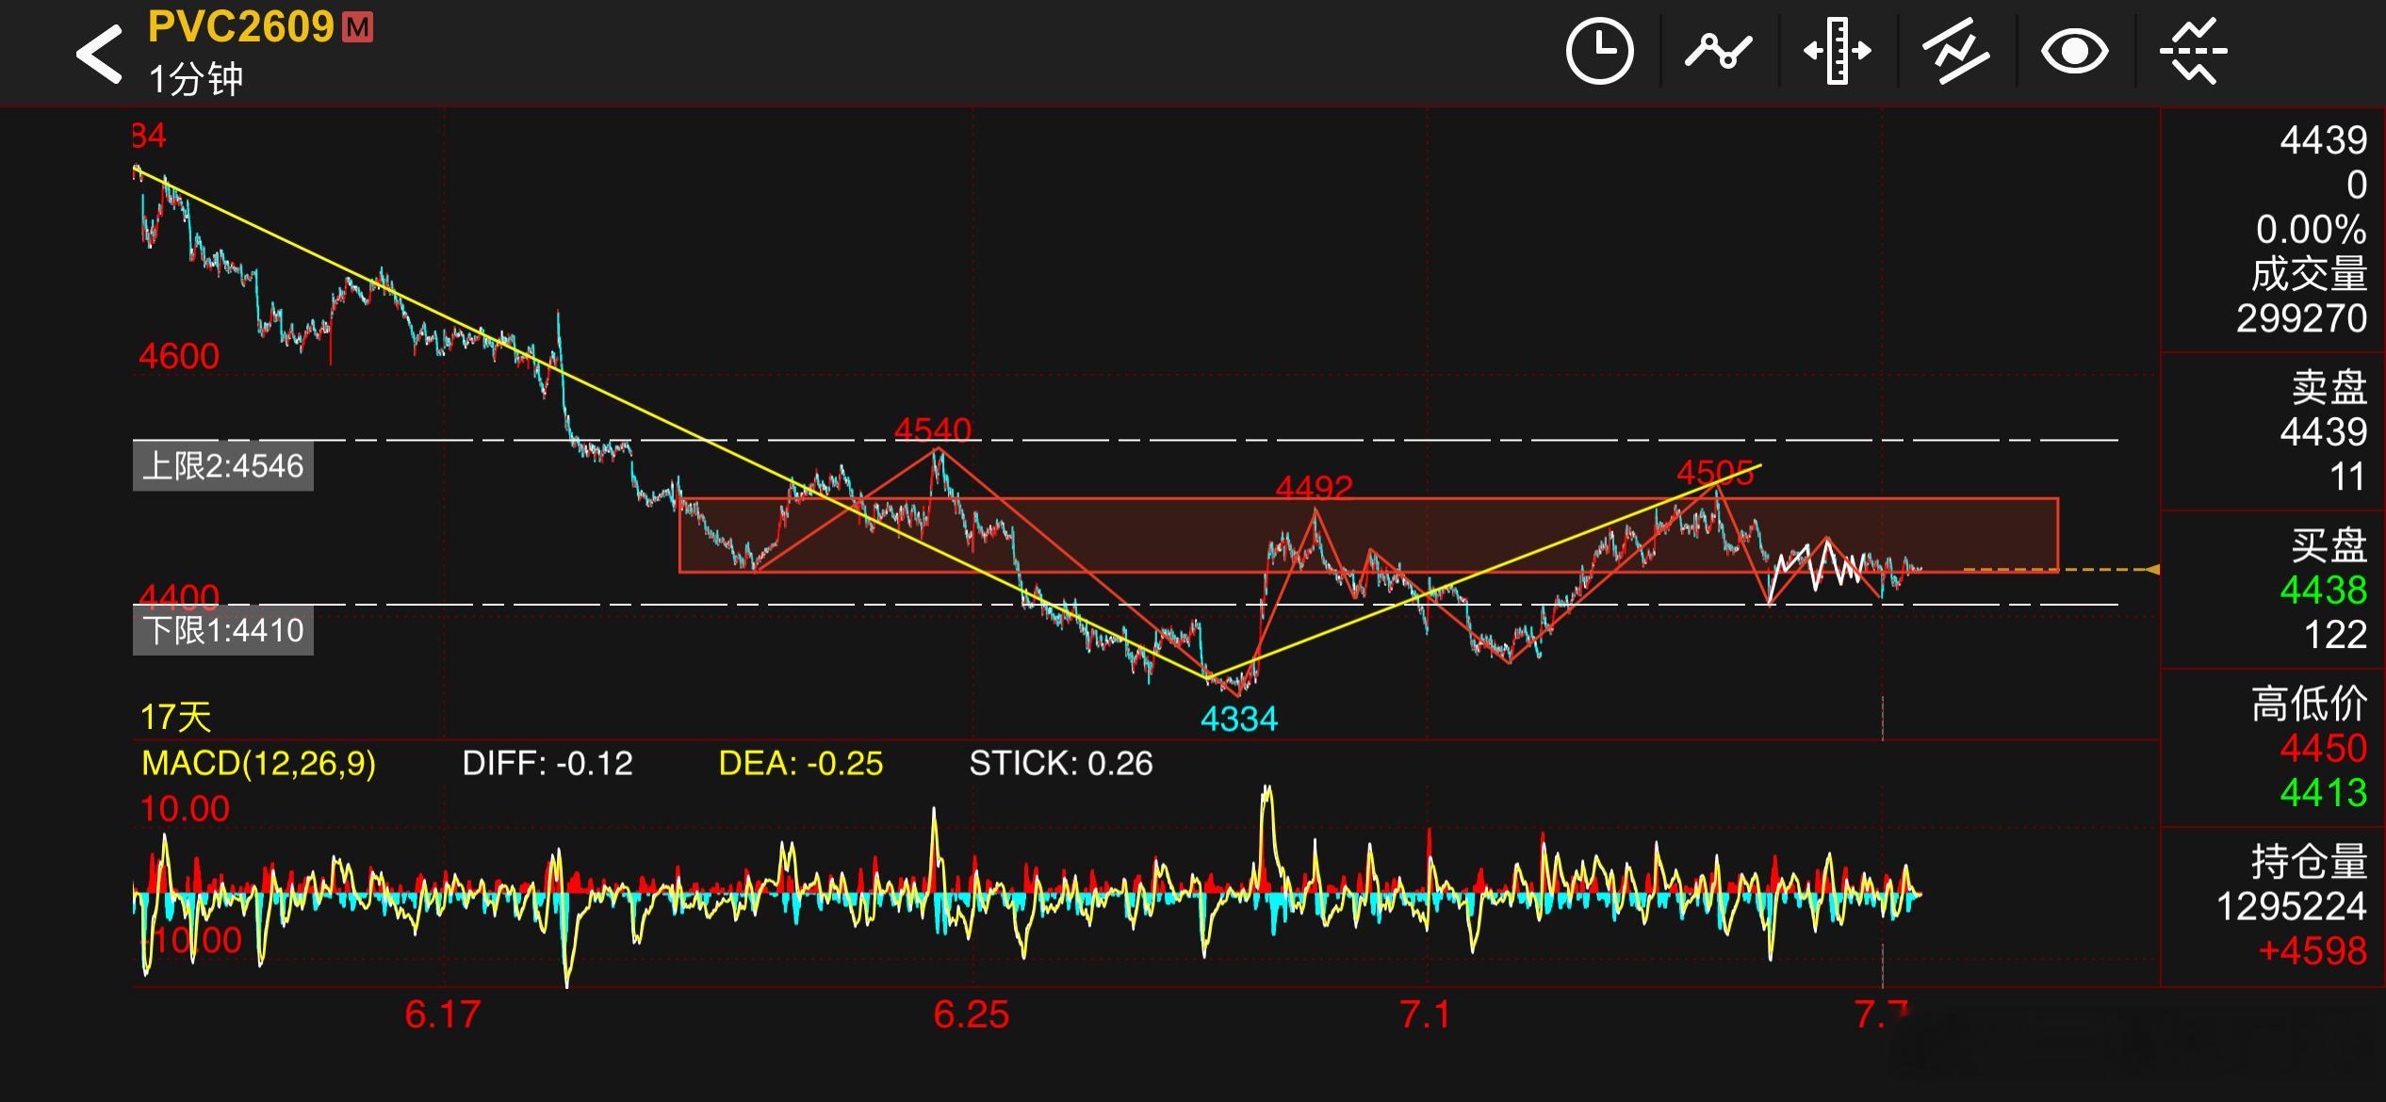The width and height of the screenshot is (2386, 1102).
Task: Change the 1分钟 period label
Action: coord(196,79)
